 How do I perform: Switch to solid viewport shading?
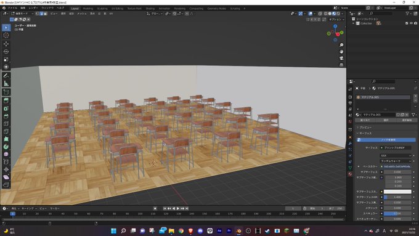[x=330, y=14]
